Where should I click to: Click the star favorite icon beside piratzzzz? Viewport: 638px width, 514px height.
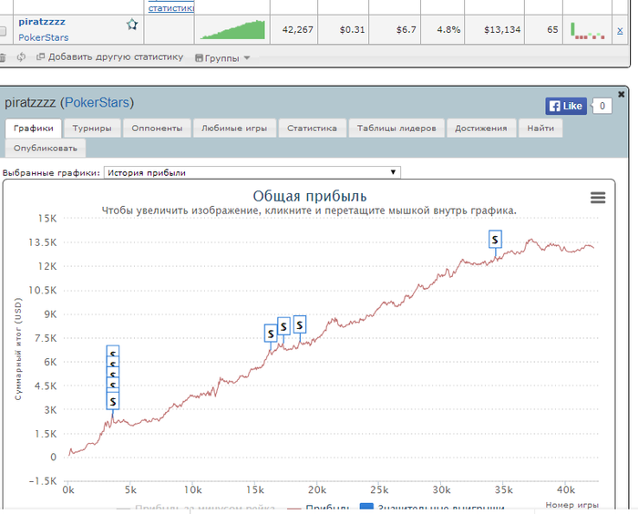coord(132,25)
